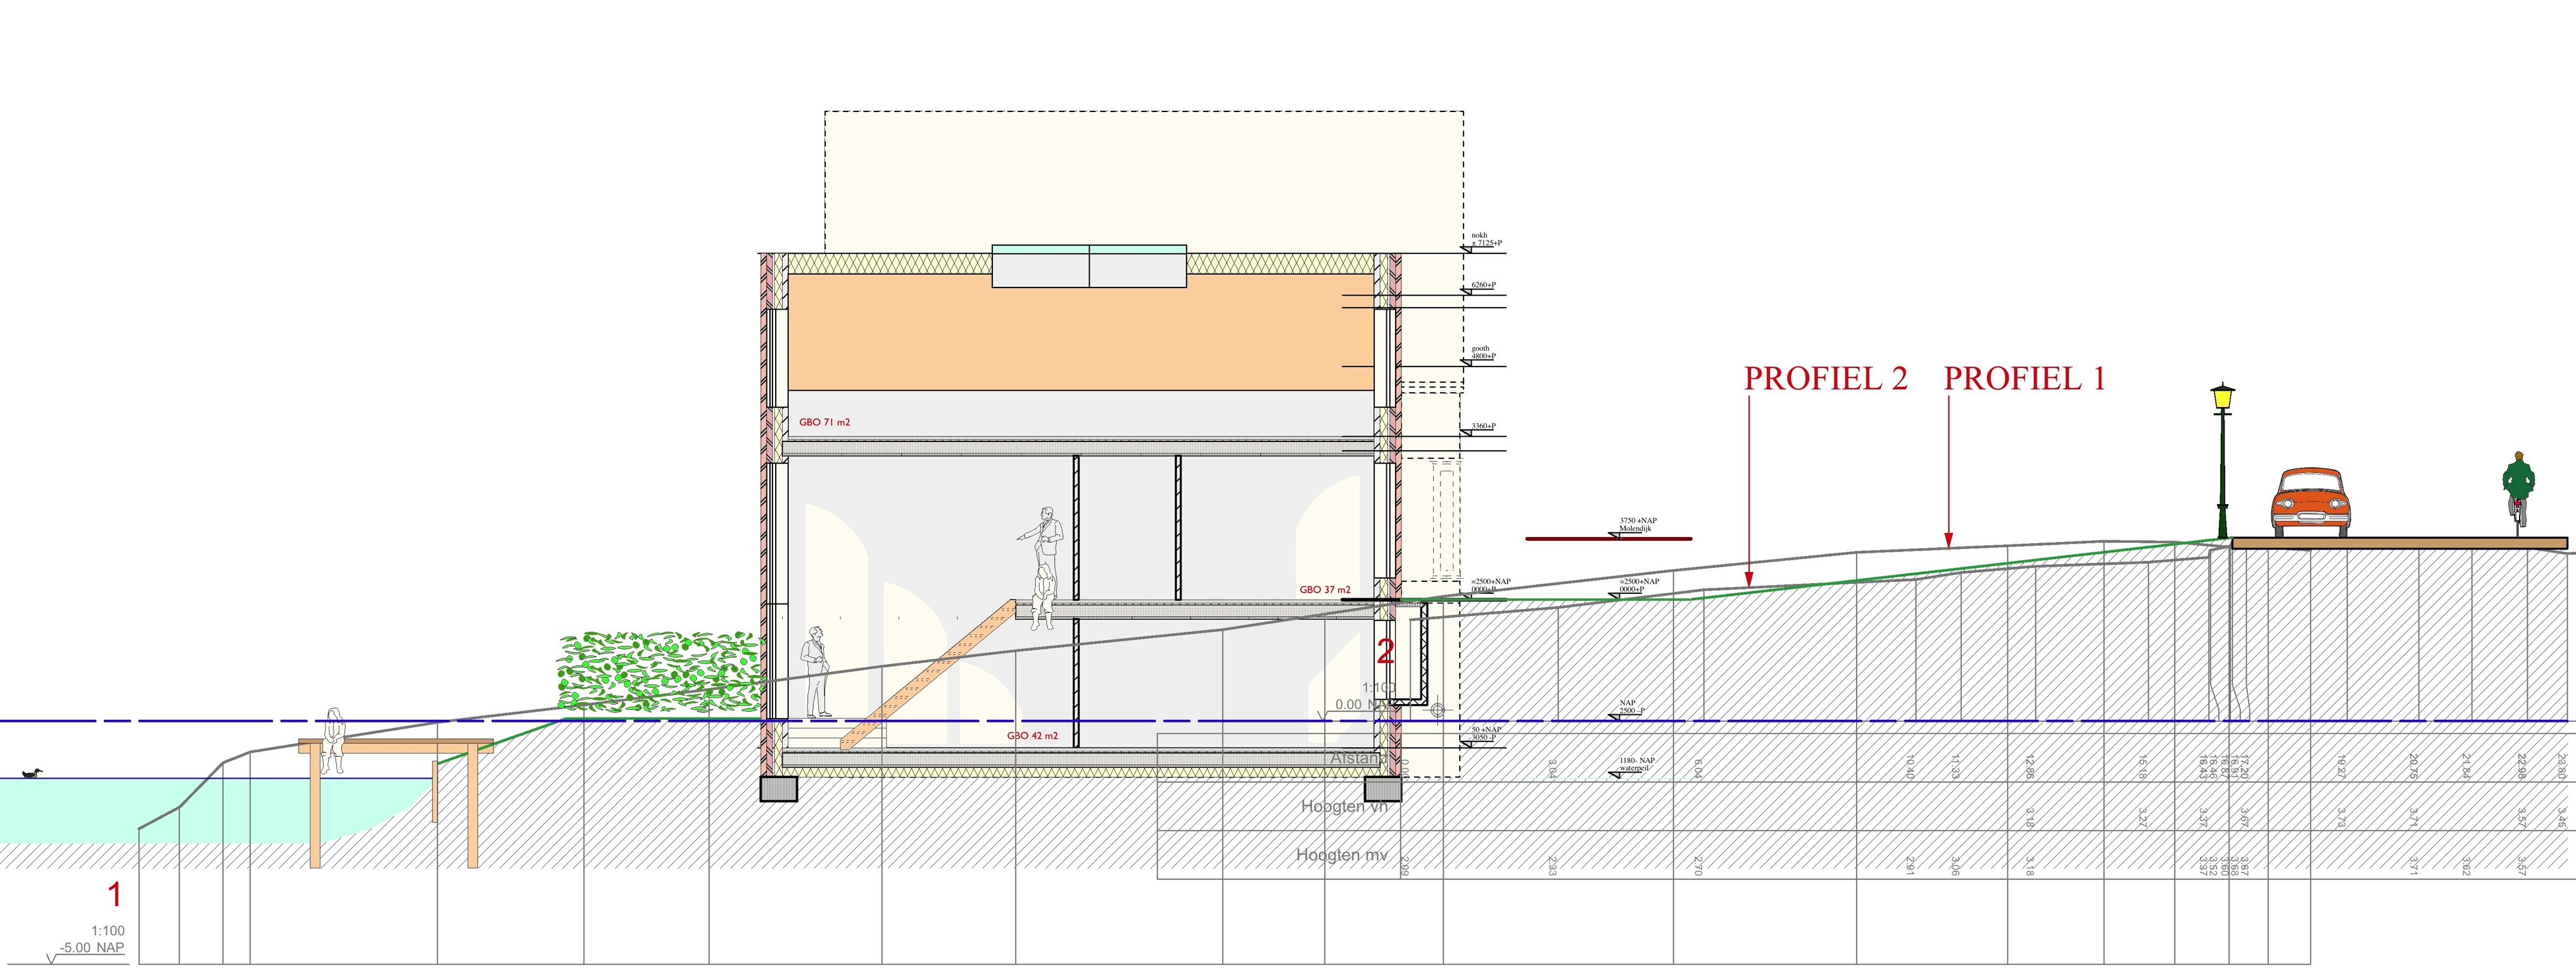Click the red section number 2
The height and width of the screenshot is (970, 2576).
[1385, 652]
